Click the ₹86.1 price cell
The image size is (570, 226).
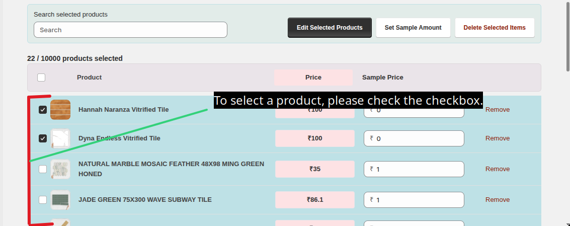[315, 200]
